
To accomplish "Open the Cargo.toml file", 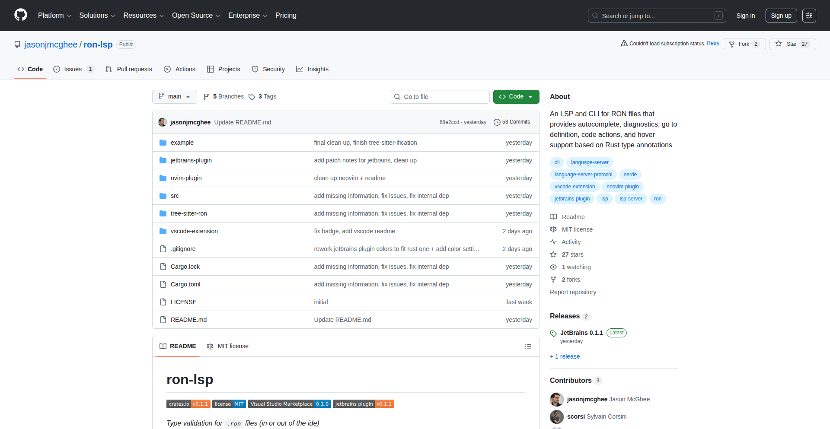I will click(185, 284).
